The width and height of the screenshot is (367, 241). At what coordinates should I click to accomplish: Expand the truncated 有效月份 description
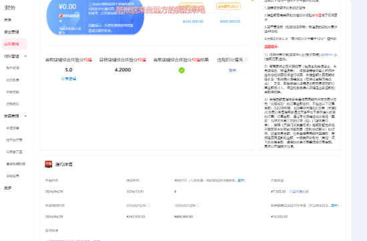point(241,180)
